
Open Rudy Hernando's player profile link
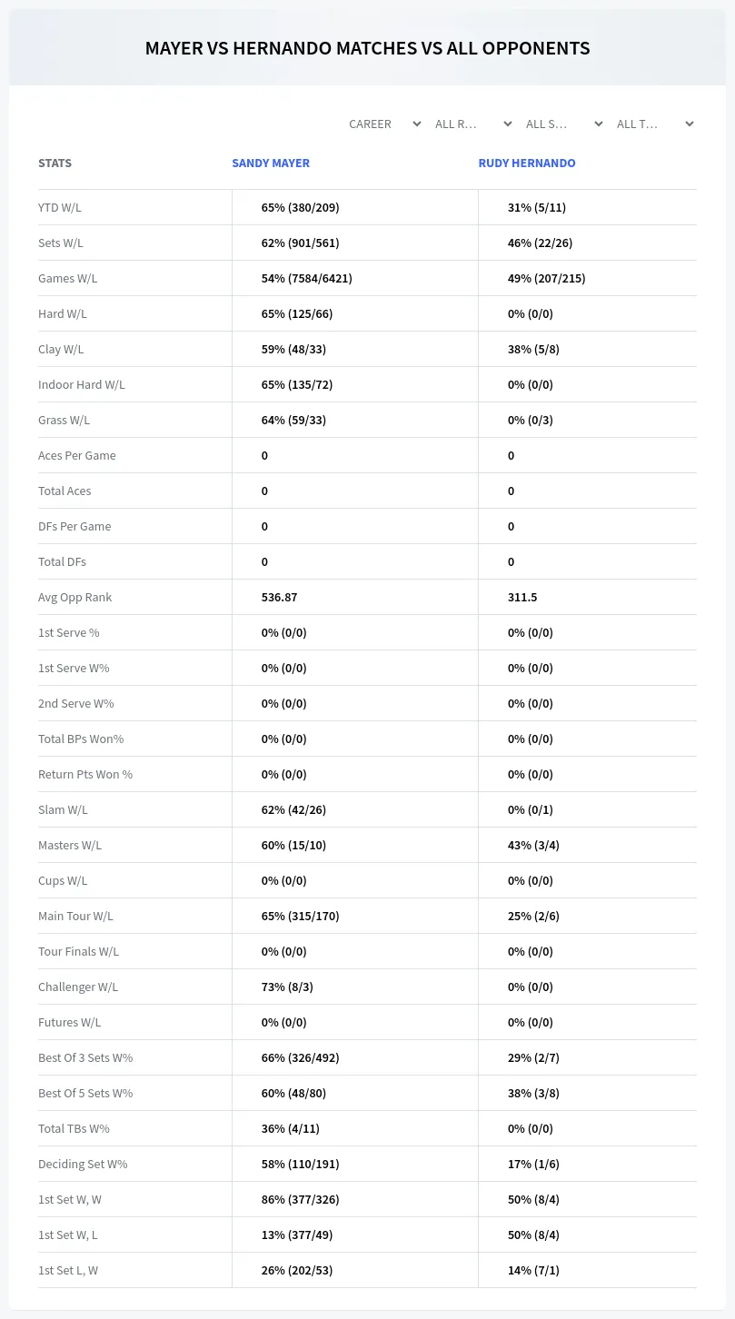[x=527, y=164]
